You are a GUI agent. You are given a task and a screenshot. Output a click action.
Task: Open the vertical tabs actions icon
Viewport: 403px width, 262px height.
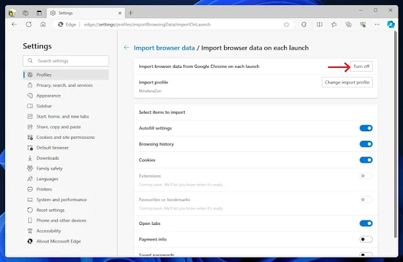click(39, 13)
